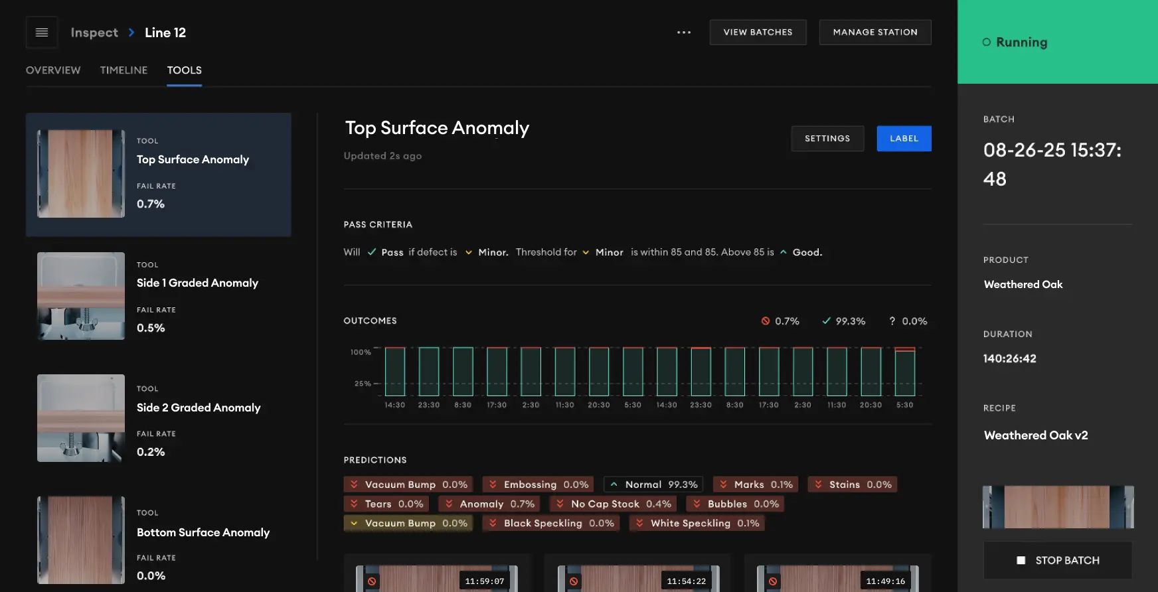Click the Line 12 breadcrumb title
1158x592 pixels.
click(165, 33)
